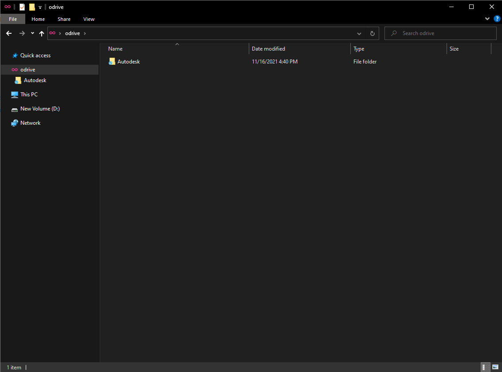Click the Autodesk folder icon in file list
The width and height of the screenshot is (502, 372).
(112, 62)
